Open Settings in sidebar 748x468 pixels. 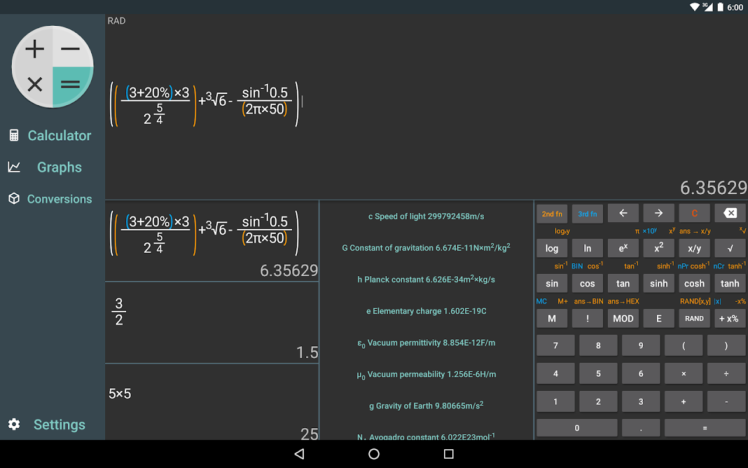click(x=47, y=425)
